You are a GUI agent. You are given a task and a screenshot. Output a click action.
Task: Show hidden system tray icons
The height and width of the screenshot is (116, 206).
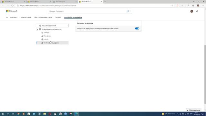coord(178,114)
